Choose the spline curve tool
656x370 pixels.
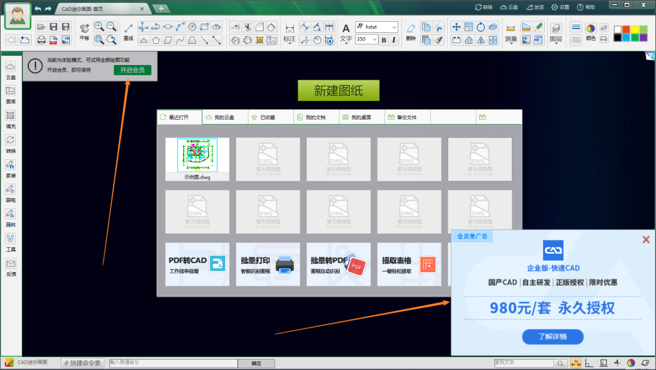(x=180, y=40)
